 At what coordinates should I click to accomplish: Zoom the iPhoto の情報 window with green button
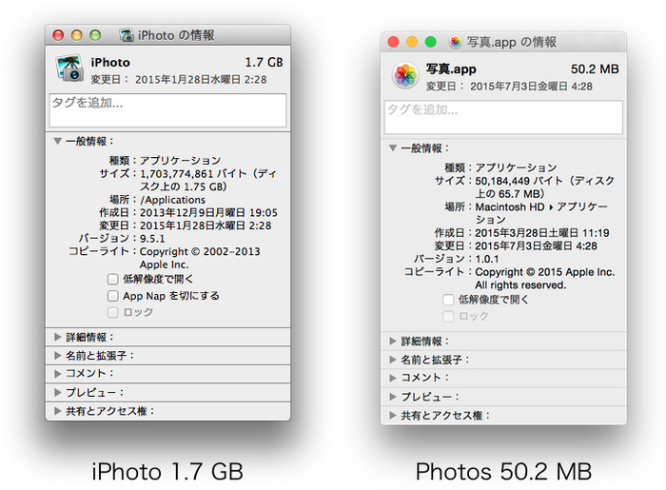pyautogui.click(x=95, y=35)
